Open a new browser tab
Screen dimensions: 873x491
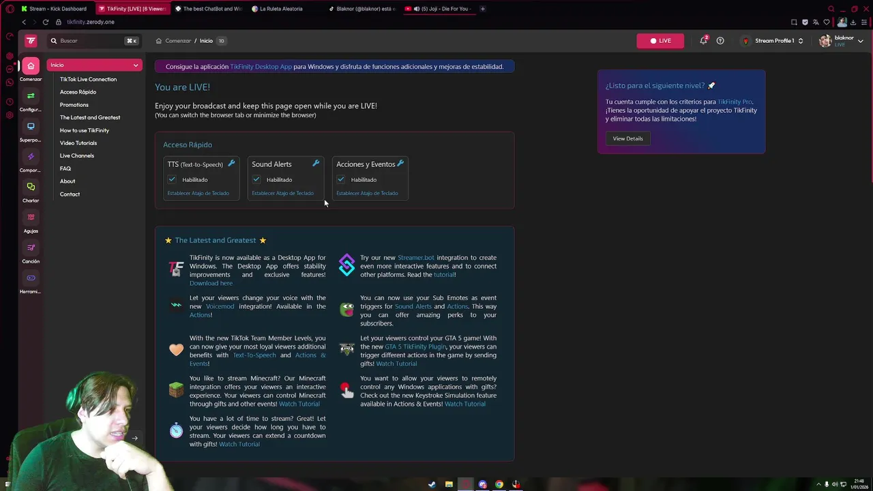tap(482, 9)
